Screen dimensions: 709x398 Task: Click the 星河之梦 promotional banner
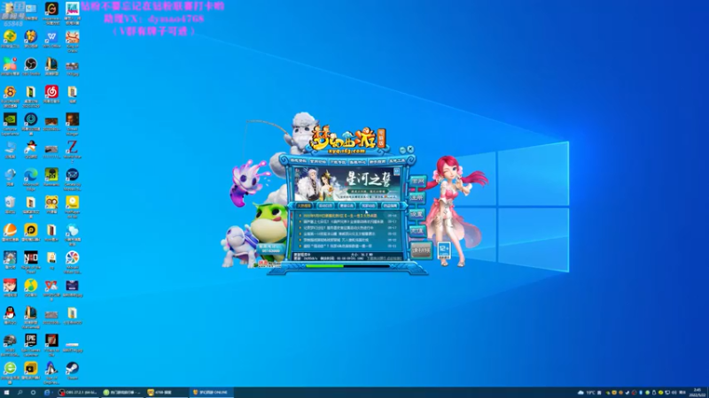coord(347,184)
